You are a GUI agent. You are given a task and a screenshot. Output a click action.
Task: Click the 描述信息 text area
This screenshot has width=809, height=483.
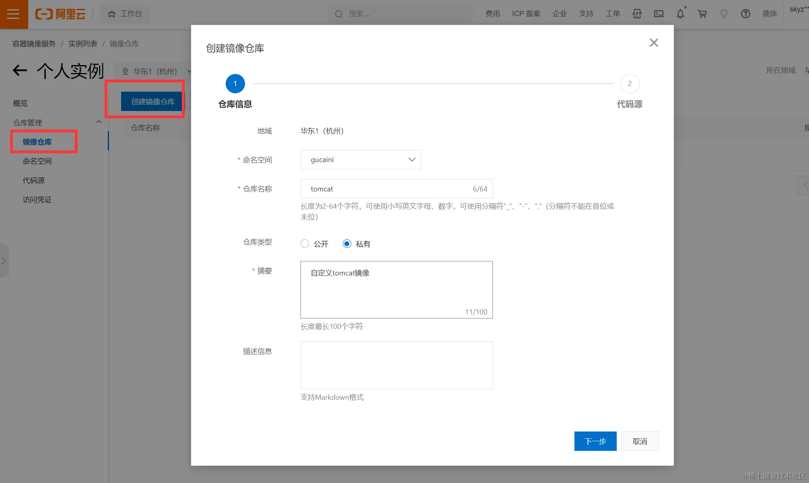coord(396,365)
